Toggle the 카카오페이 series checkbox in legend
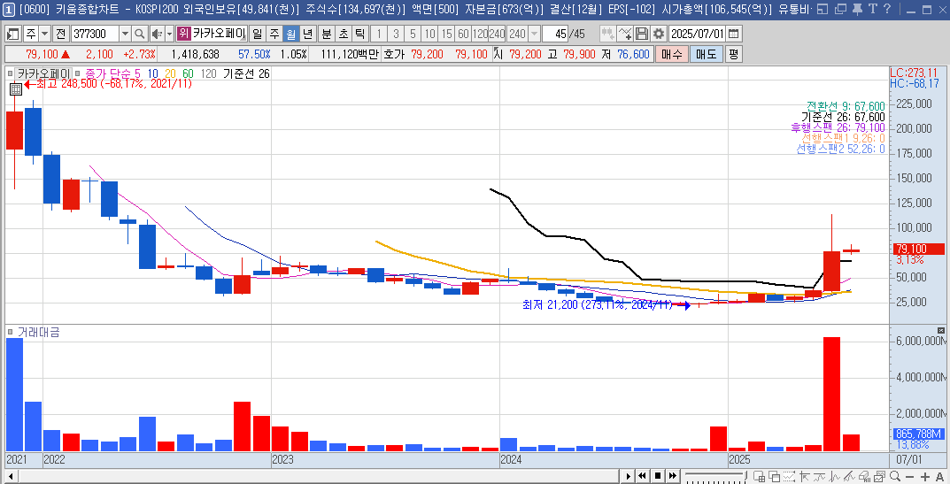This screenshot has height=484, width=950. click(x=10, y=74)
